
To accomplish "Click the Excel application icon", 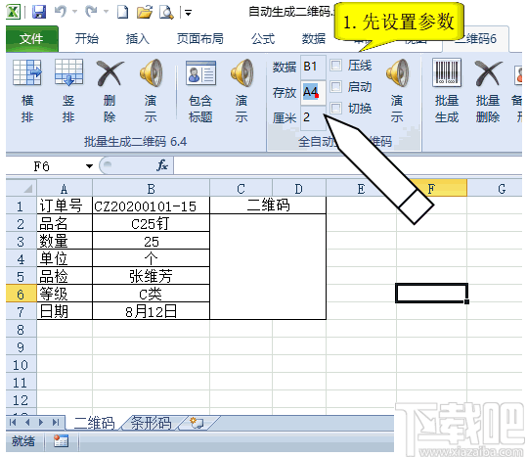I will pos(14,12).
